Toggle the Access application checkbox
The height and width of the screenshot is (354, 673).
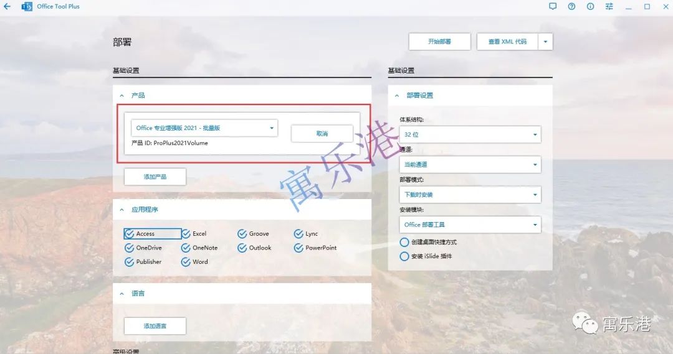point(129,234)
